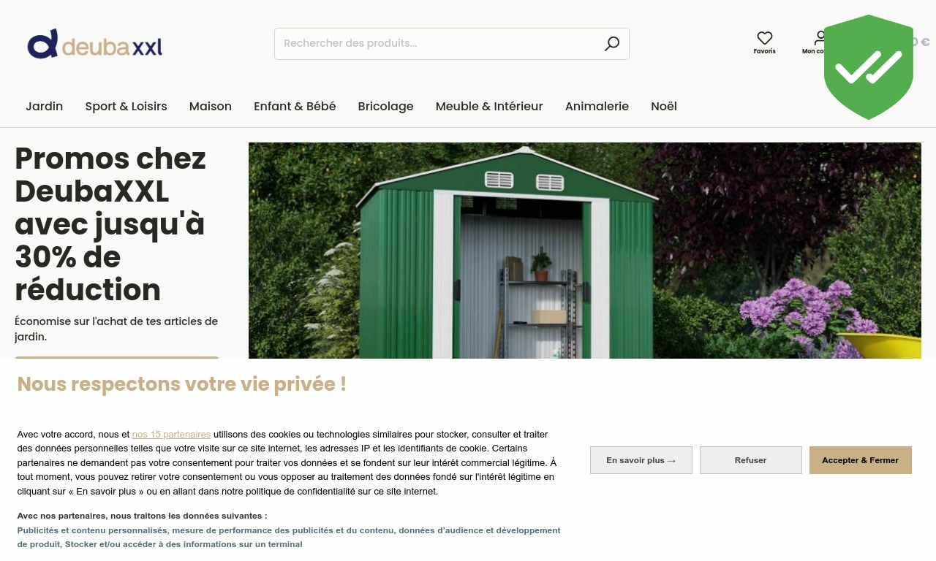Follow the nos 15 partenaires link
The width and height of the screenshot is (936, 561).
171,435
